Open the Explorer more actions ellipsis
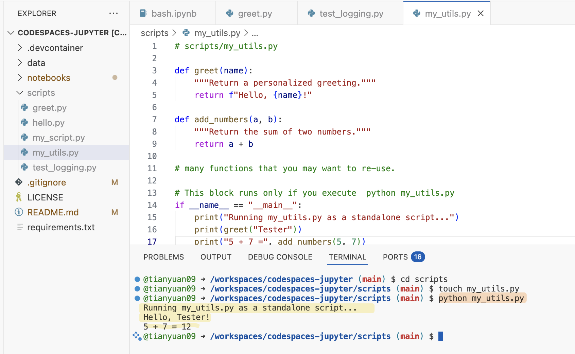Viewport: 575px width, 354px height. pos(113,14)
